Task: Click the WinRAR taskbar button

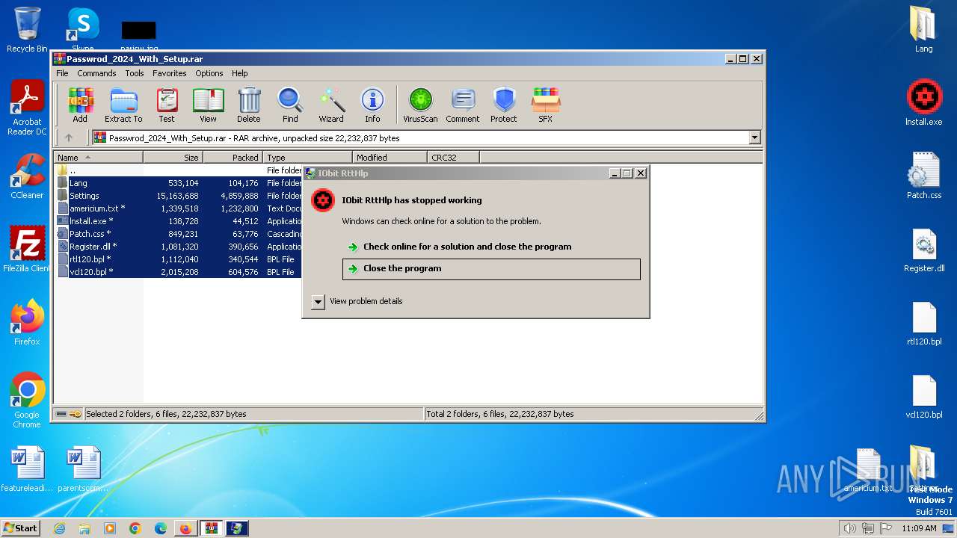Action: (x=211, y=528)
